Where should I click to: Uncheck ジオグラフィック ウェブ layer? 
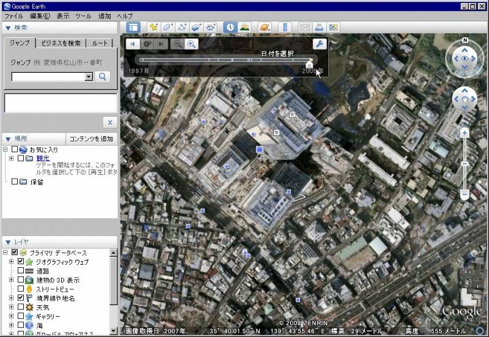point(21,261)
